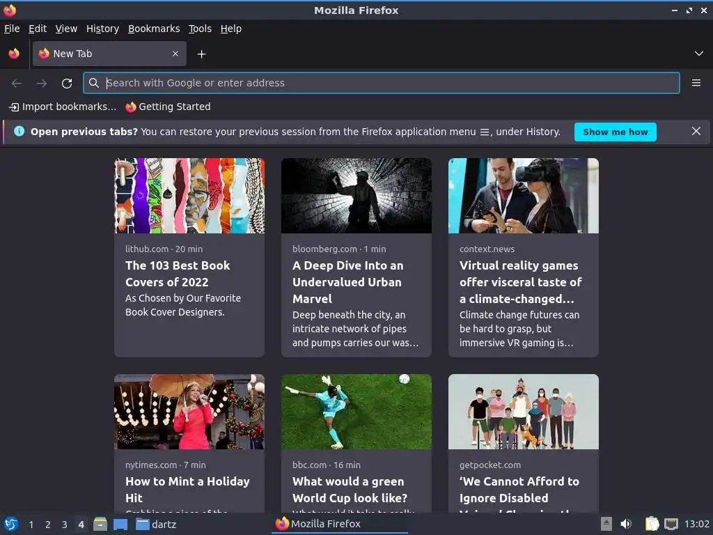
Task: Open the network connection tray icon
Action: point(671,524)
